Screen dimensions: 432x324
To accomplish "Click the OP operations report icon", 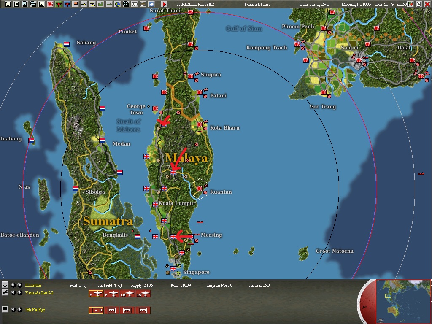I will (134, 4).
